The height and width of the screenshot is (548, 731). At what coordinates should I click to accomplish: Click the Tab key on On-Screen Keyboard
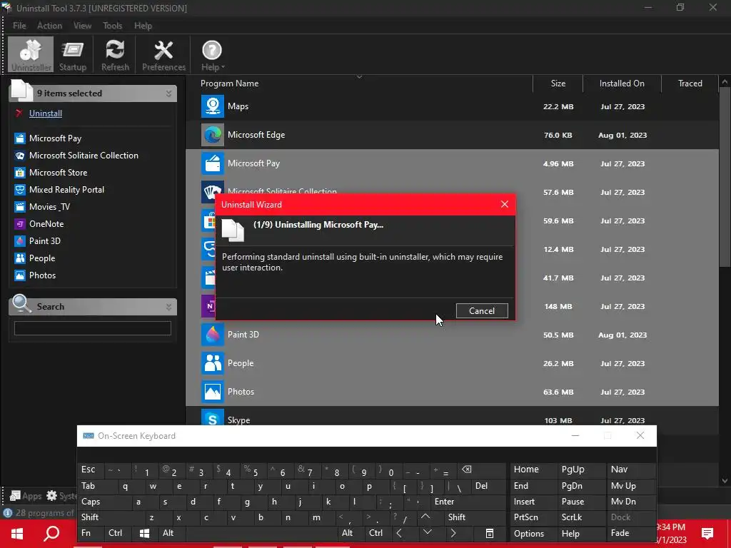tap(95, 486)
